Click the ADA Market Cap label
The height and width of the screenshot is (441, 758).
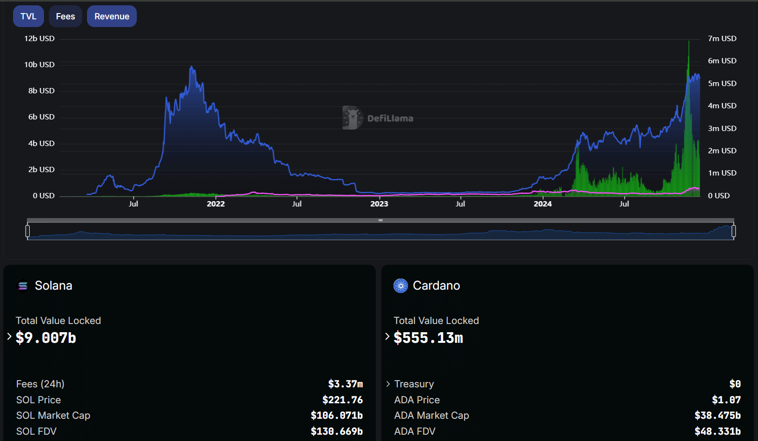point(432,415)
